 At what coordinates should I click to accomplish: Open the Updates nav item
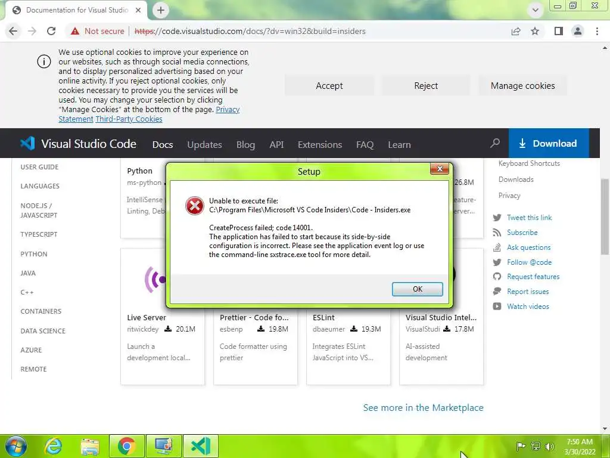205,144
